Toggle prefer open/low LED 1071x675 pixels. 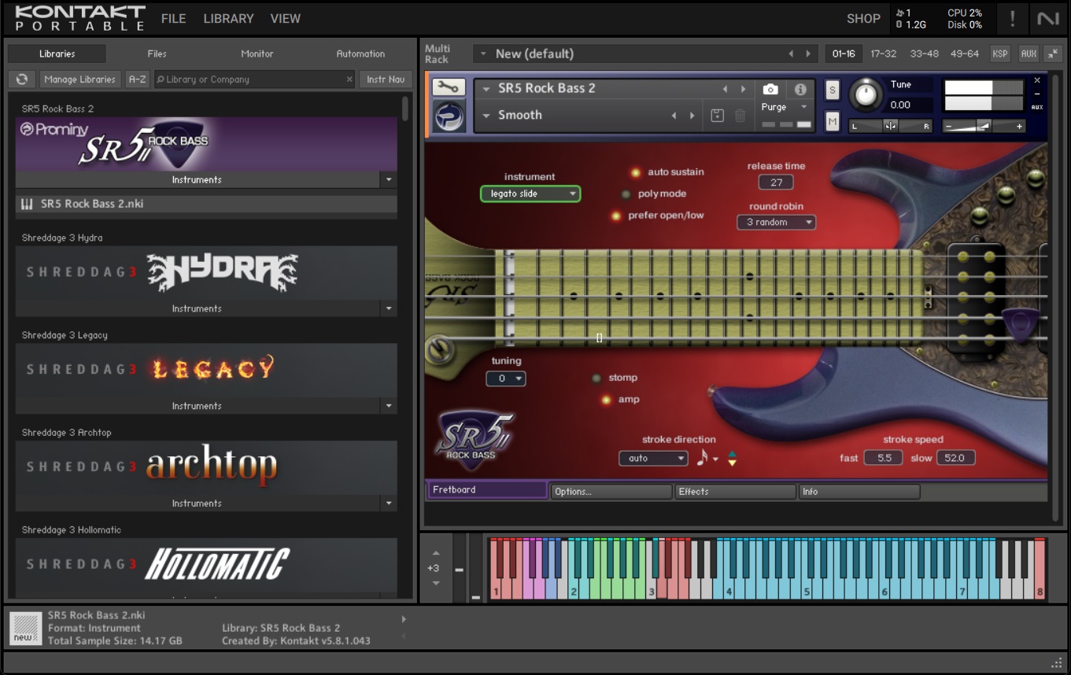tap(616, 216)
